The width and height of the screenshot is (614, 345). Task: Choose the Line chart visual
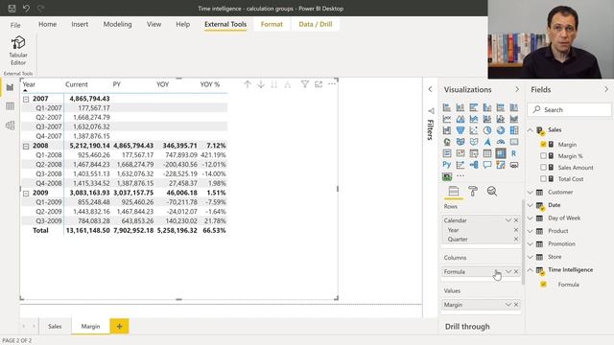447,119
